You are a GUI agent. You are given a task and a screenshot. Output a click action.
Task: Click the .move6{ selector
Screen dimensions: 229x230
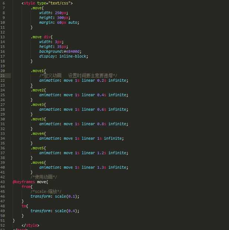point(38,163)
